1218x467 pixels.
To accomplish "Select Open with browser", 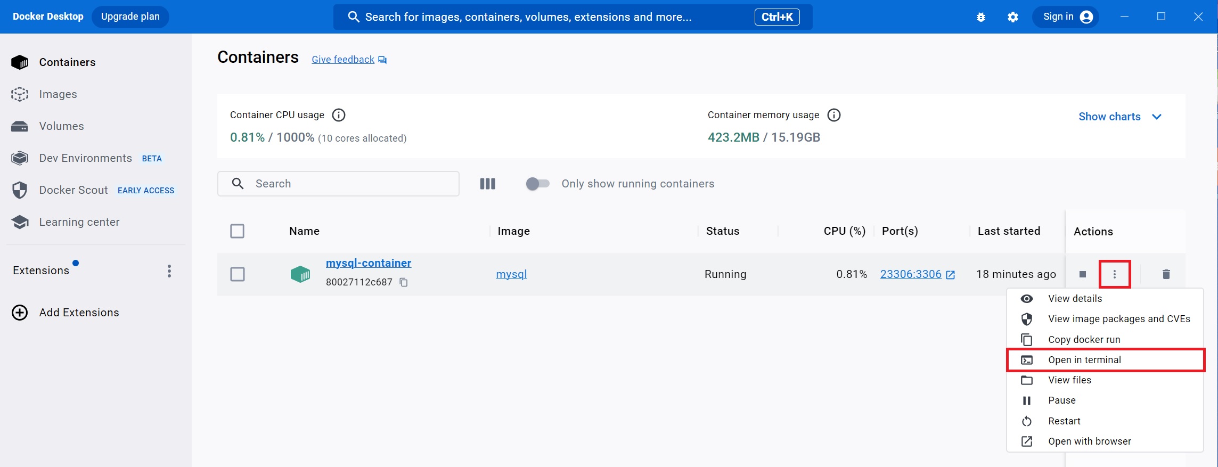I will [x=1105, y=441].
